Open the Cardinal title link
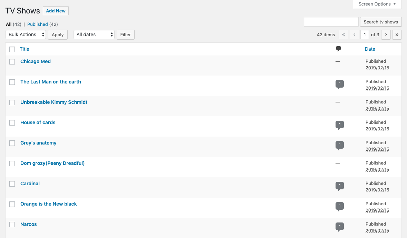This screenshot has width=407, height=238. (x=30, y=184)
